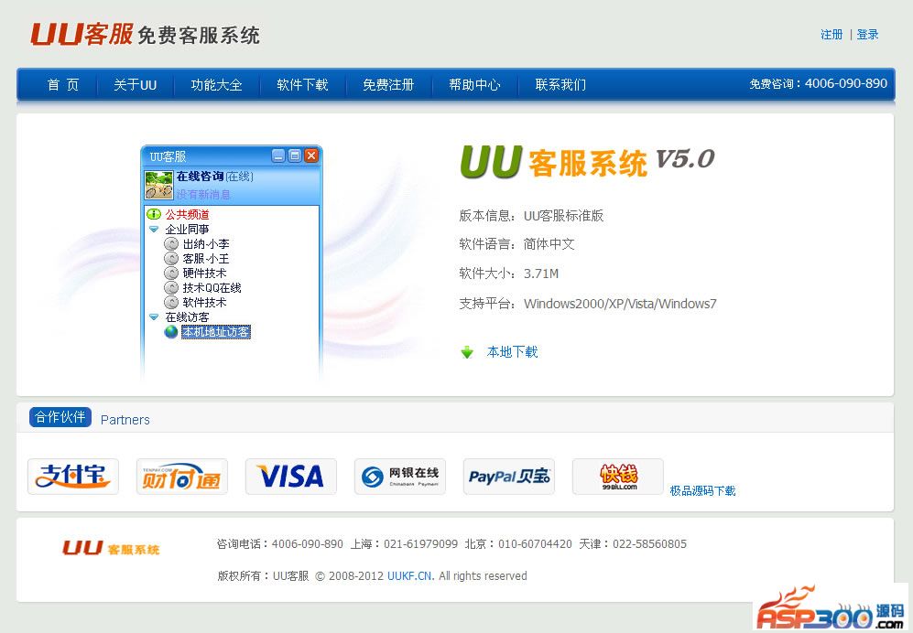
Task: Open the 关于UU menu item
Action: 136,85
